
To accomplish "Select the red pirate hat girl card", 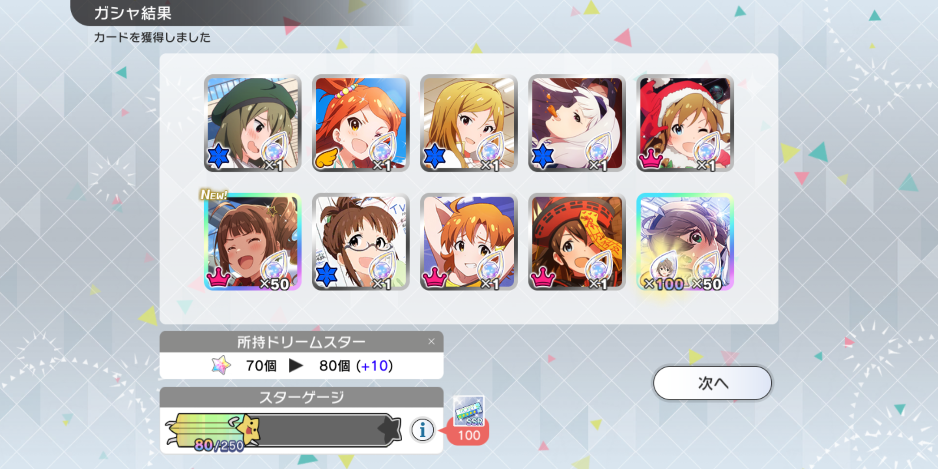I will [x=577, y=241].
